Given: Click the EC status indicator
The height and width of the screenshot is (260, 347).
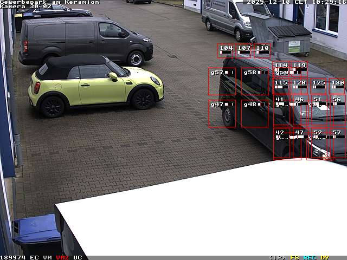Looking at the screenshot, I should click(x=34, y=257).
